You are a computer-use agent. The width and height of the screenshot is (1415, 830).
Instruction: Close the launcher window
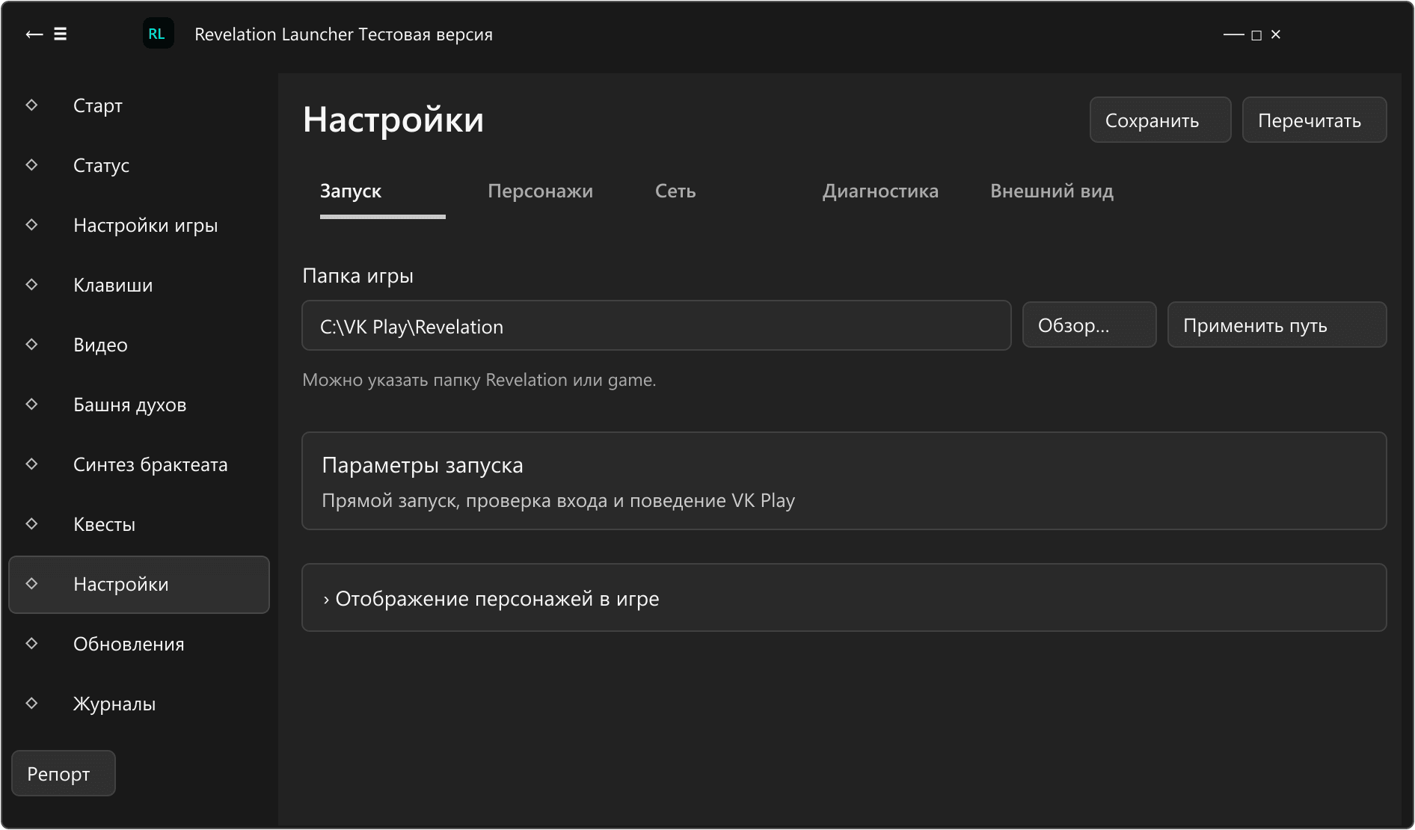pyautogui.click(x=1276, y=34)
